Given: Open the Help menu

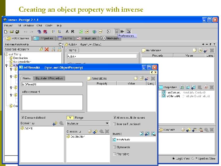Looking at the screenshot, I should click(59, 26).
